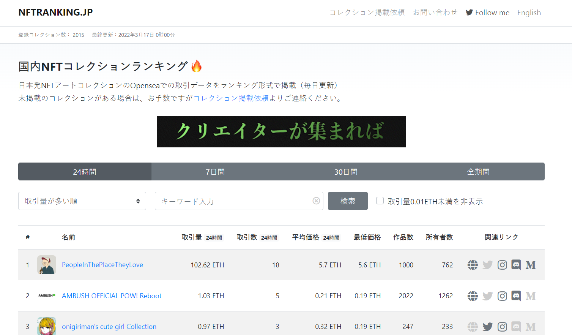Open Instagram icon in PeopleInThePlaceTheyLove row

(502, 265)
